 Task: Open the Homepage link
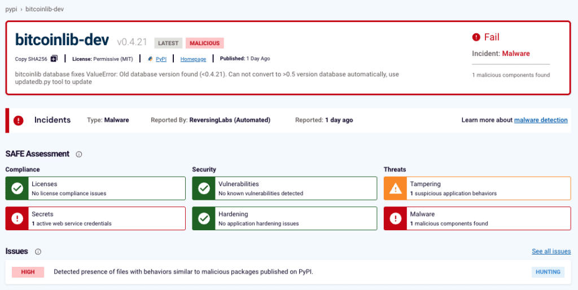pyautogui.click(x=193, y=59)
